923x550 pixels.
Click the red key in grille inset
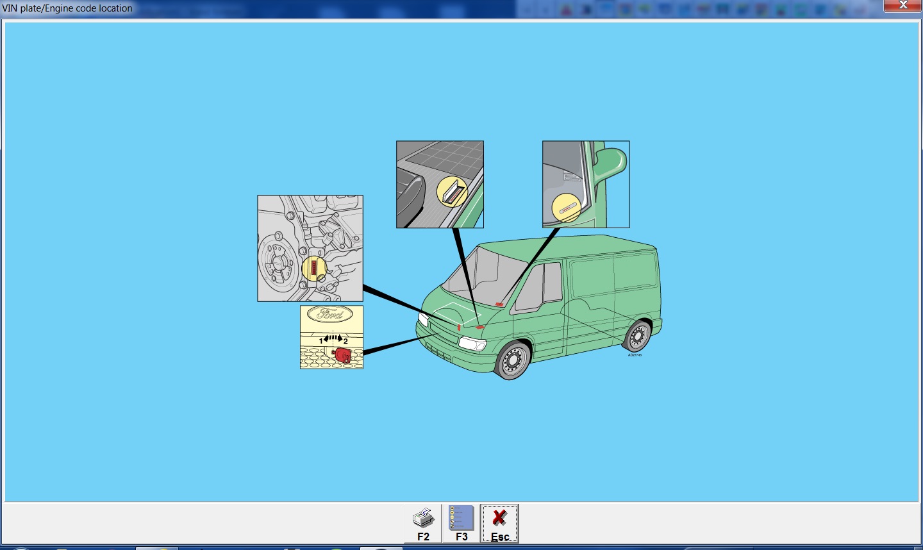point(342,355)
